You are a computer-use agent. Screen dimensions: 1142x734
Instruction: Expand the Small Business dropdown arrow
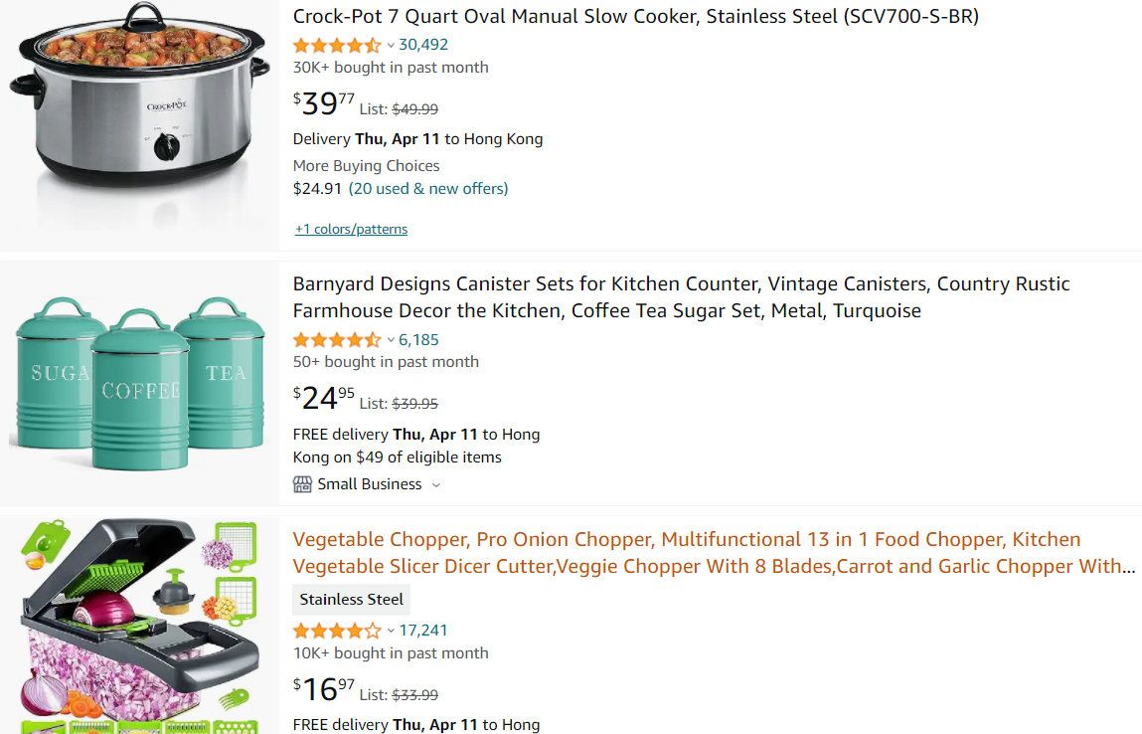(436, 485)
